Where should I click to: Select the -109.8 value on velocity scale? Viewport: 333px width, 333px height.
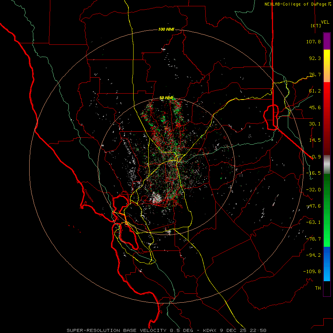tap(312, 272)
